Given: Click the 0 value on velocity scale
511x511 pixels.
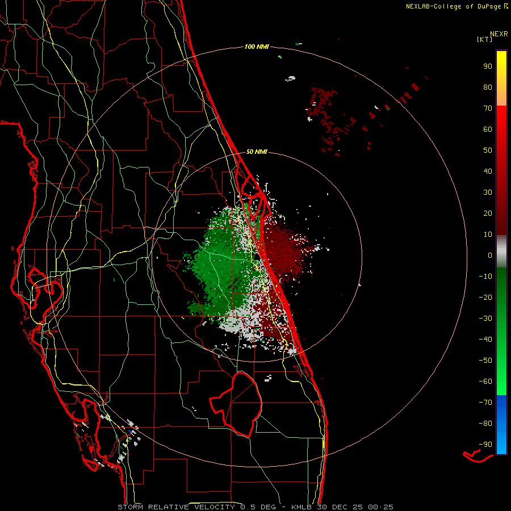Looking at the screenshot, I should tap(490, 256).
